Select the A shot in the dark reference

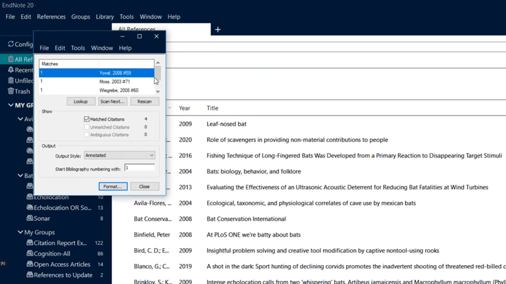pos(356,266)
